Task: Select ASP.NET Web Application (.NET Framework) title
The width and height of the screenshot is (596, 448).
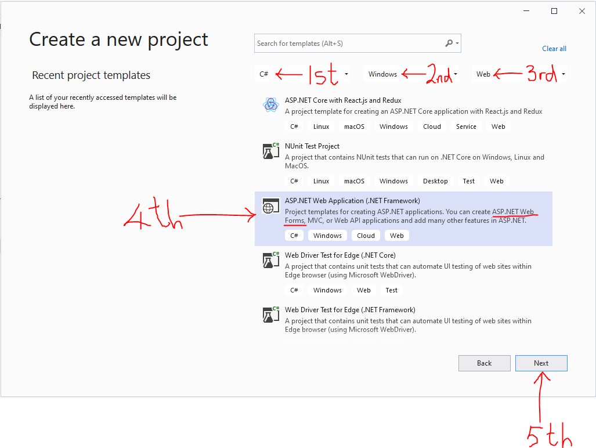Action: tap(352, 201)
